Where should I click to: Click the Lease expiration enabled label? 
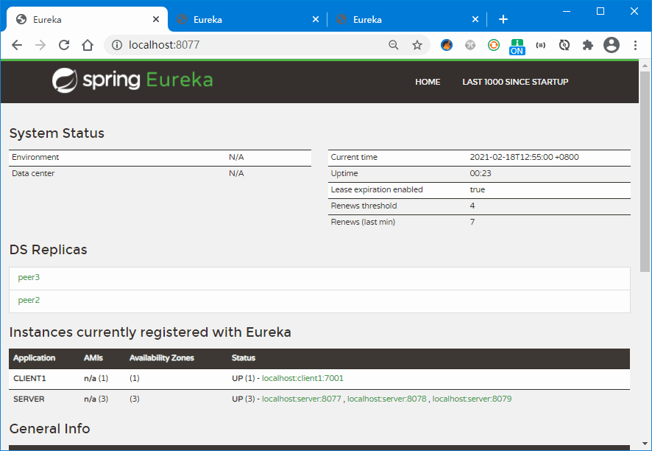(377, 189)
